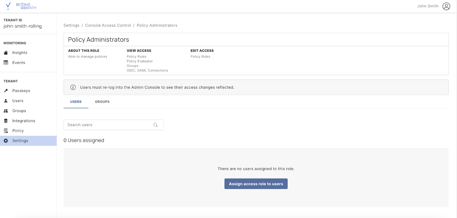The width and height of the screenshot is (457, 218).
Task: Open Policy in the sidebar
Action: 18,131
